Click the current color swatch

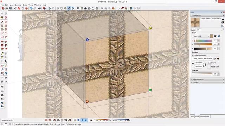tap(212, 36)
